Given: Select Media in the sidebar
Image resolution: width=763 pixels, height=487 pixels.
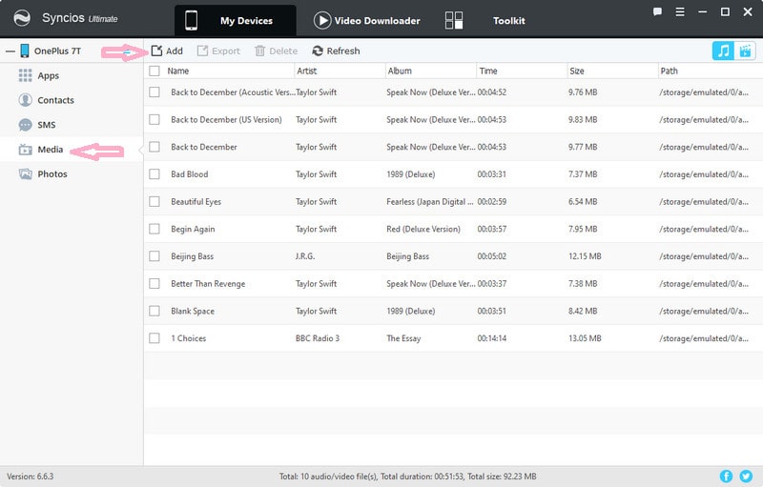Looking at the screenshot, I should 51,150.
